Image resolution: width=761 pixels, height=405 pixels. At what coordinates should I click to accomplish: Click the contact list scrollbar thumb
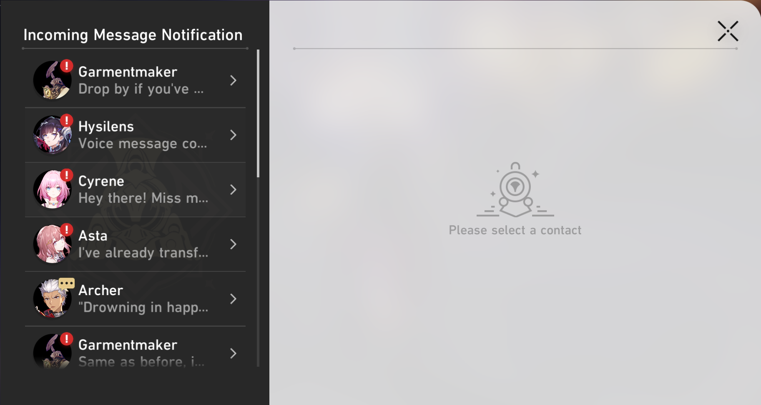(x=258, y=113)
